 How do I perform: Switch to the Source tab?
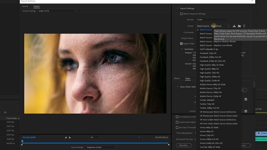point(25,6)
